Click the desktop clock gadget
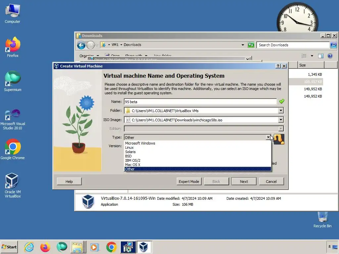This screenshot has height=254, width=339. coord(297,17)
